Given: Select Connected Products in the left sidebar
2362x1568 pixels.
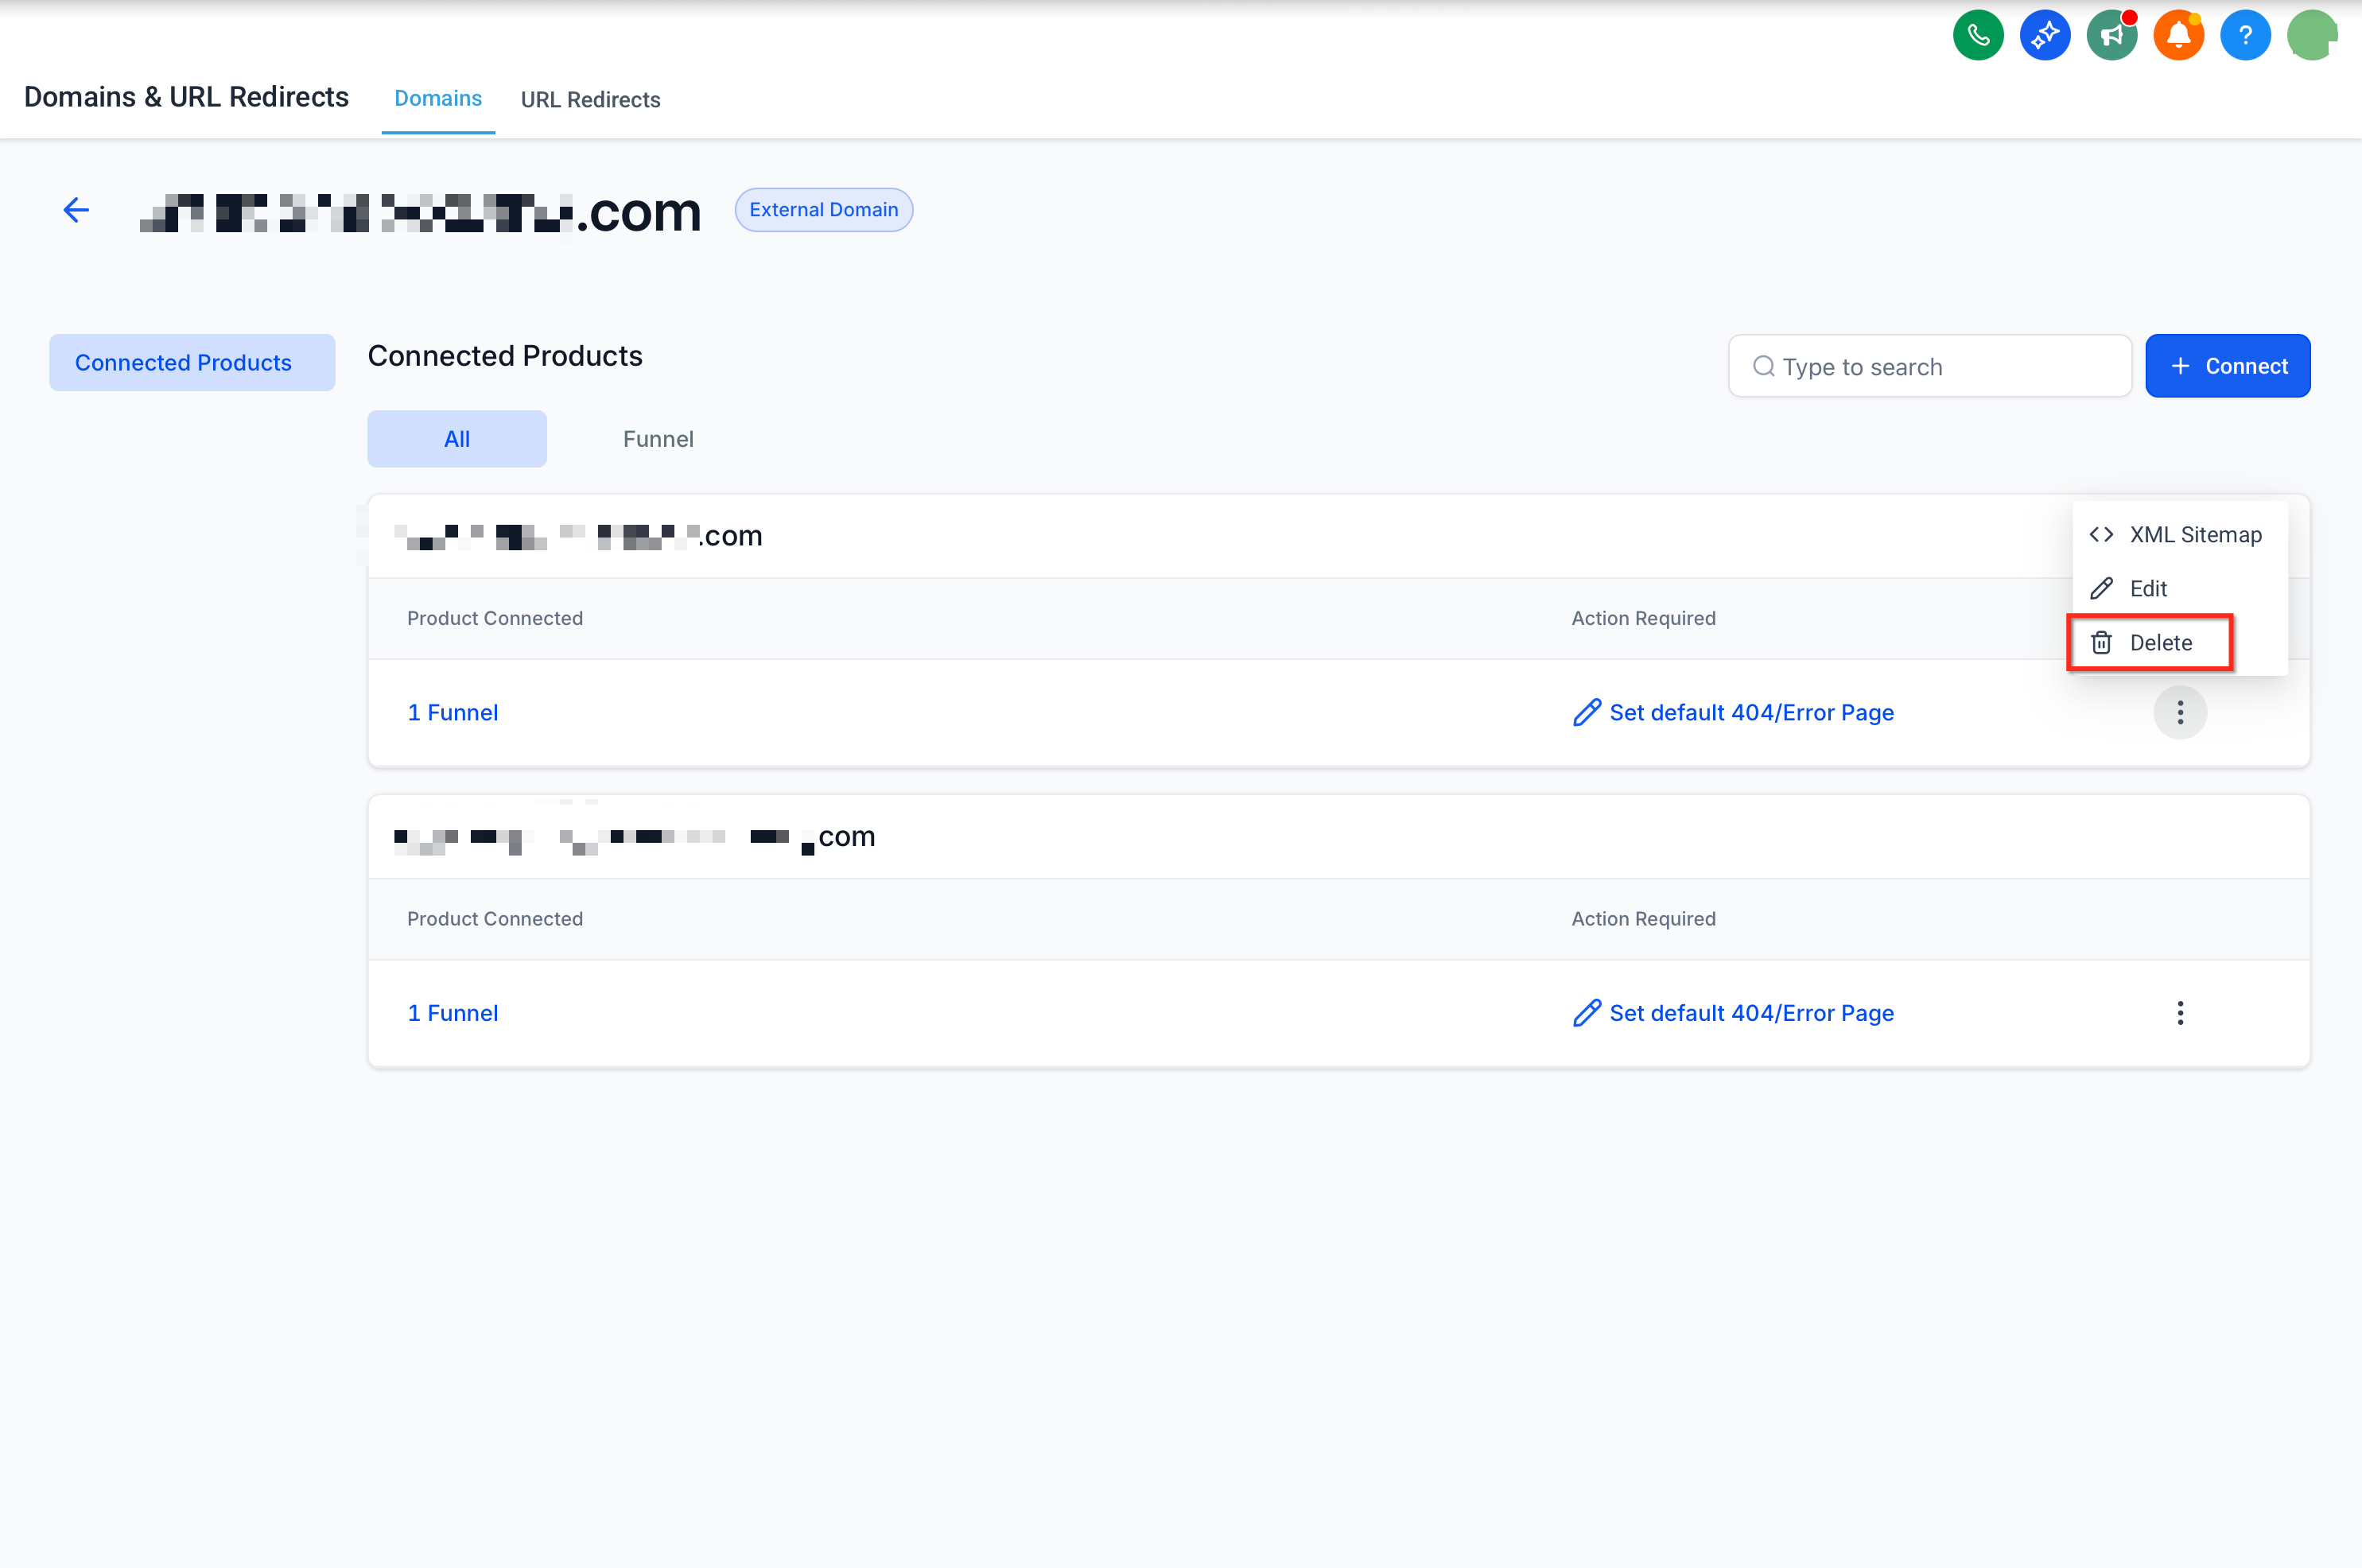Looking at the screenshot, I should tap(192, 362).
